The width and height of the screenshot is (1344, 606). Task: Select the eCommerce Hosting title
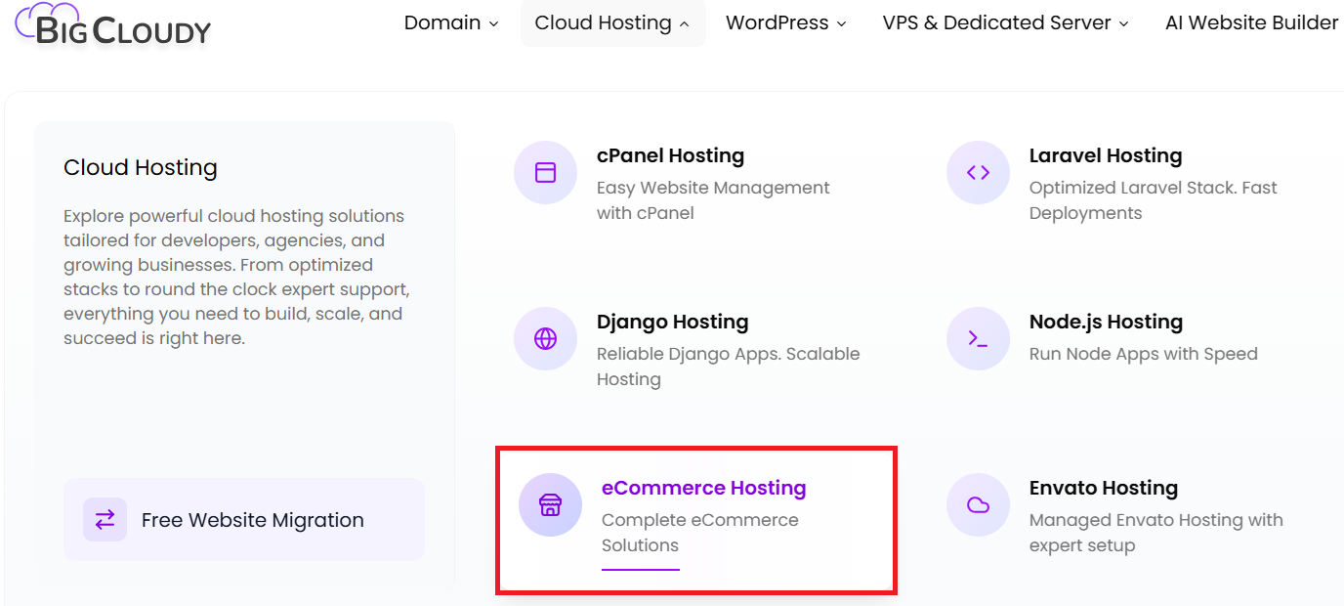[x=704, y=488]
